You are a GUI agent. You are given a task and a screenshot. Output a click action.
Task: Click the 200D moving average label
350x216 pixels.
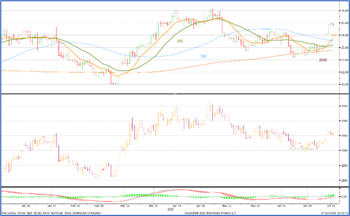[323, 60]
